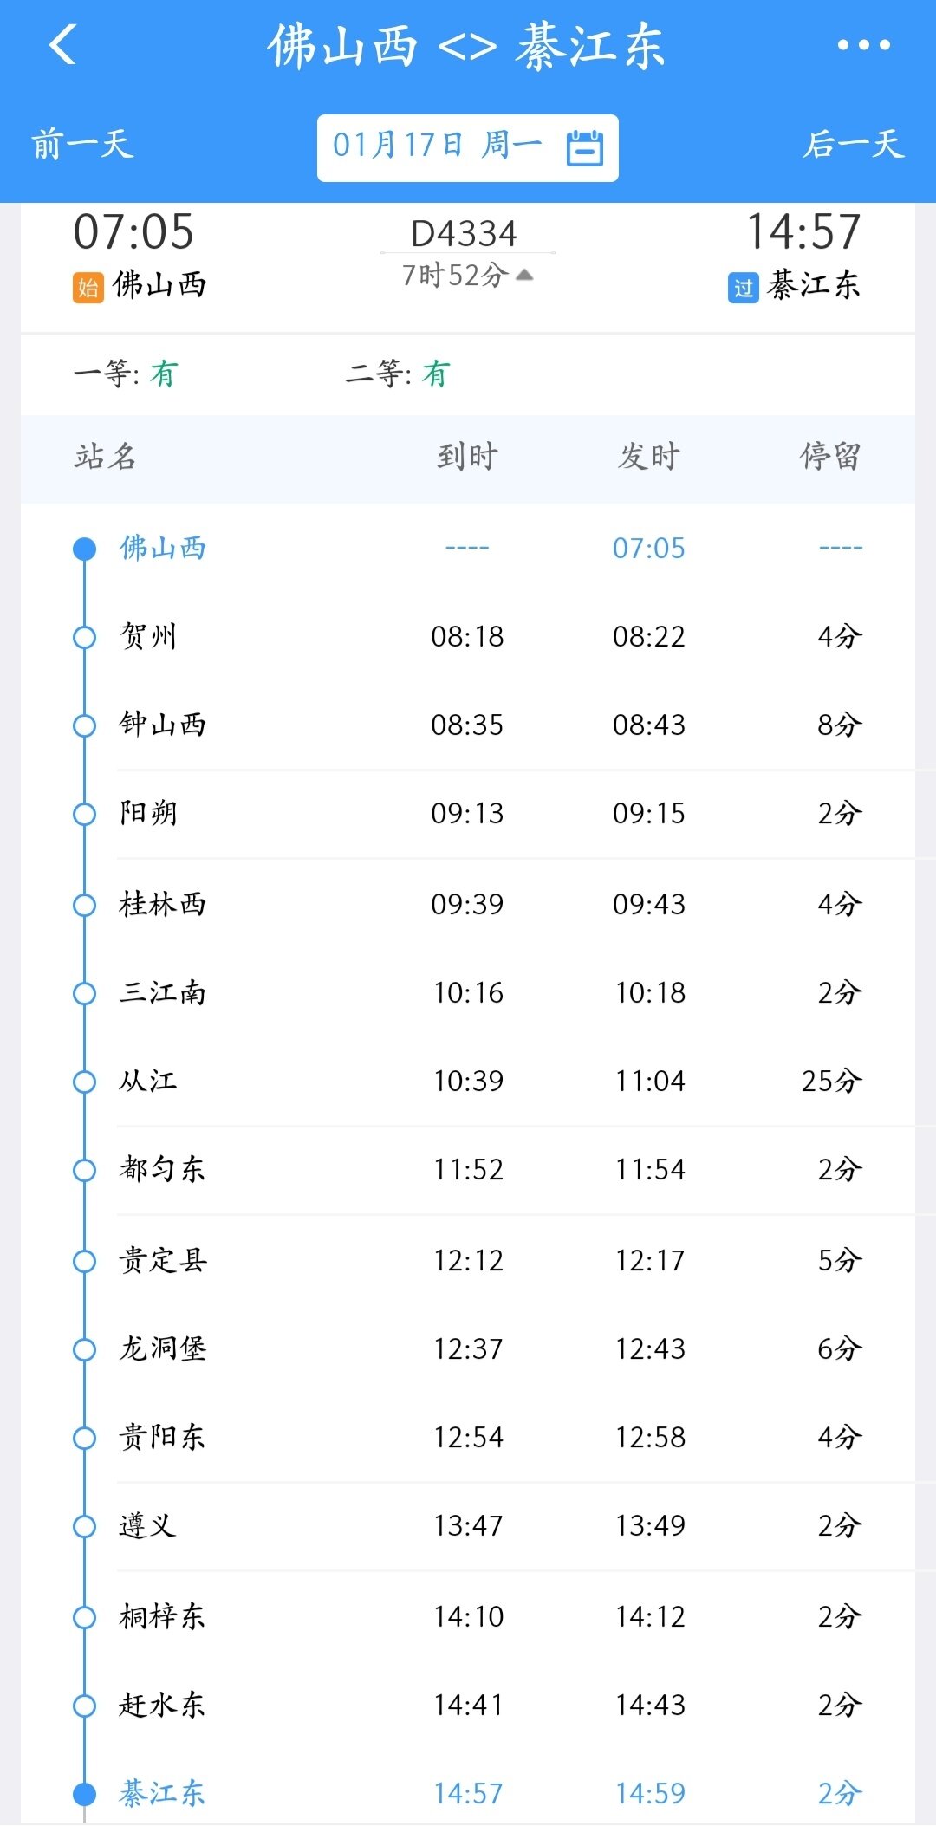Select train number D4334
Screen dimensions: 936x1826
[465, 233]
